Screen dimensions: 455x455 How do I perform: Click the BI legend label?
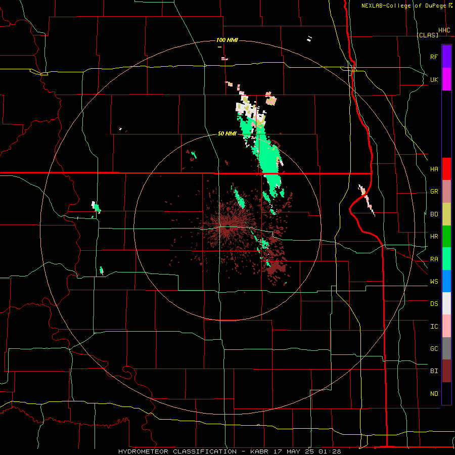(434, 371)
